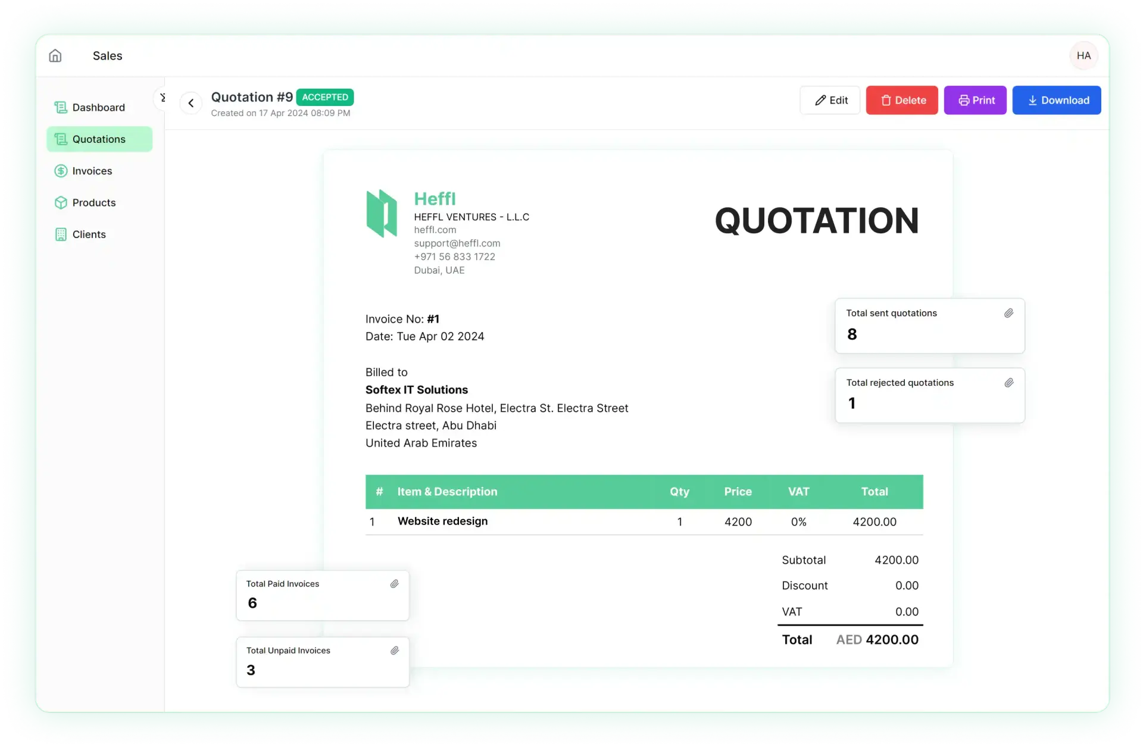Go back using the left arrow button
The height and width of the screenshot is (747, 1143).
[191, 104]
